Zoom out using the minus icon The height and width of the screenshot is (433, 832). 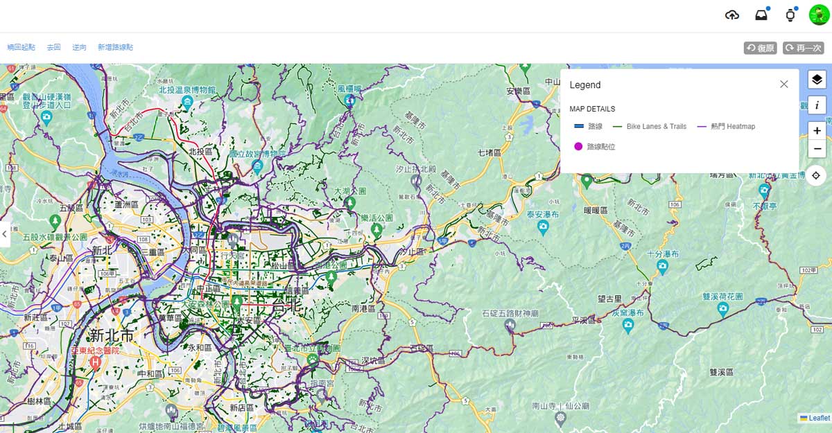(817, 149)
